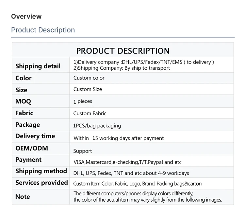Viewport: 245px width, 216px height.
Task: Click the PRODUCT DESCRIPTION table header
Action: [x=123, y=51]
